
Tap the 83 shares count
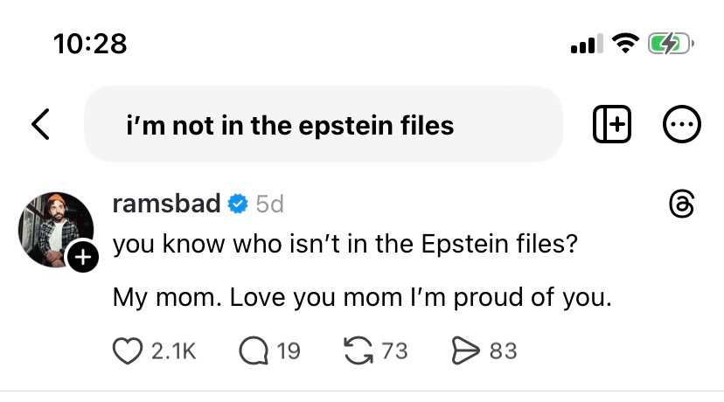point(503,351)
